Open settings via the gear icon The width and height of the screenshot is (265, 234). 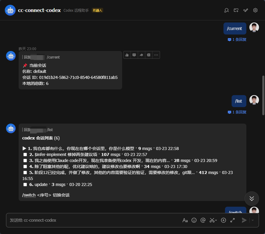click(255, 10)
